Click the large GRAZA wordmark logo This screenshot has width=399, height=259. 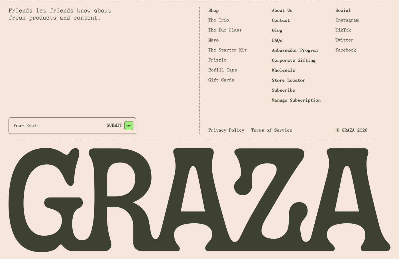[199, 200]
